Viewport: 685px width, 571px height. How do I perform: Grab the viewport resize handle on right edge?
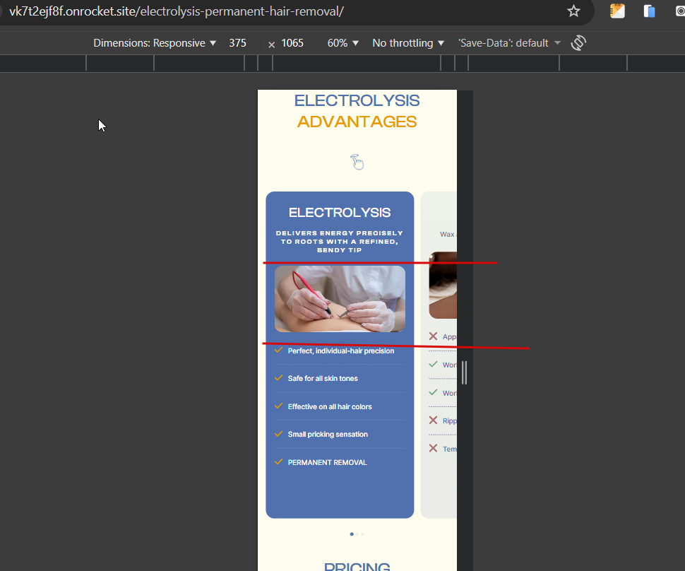tap(465, 372)
